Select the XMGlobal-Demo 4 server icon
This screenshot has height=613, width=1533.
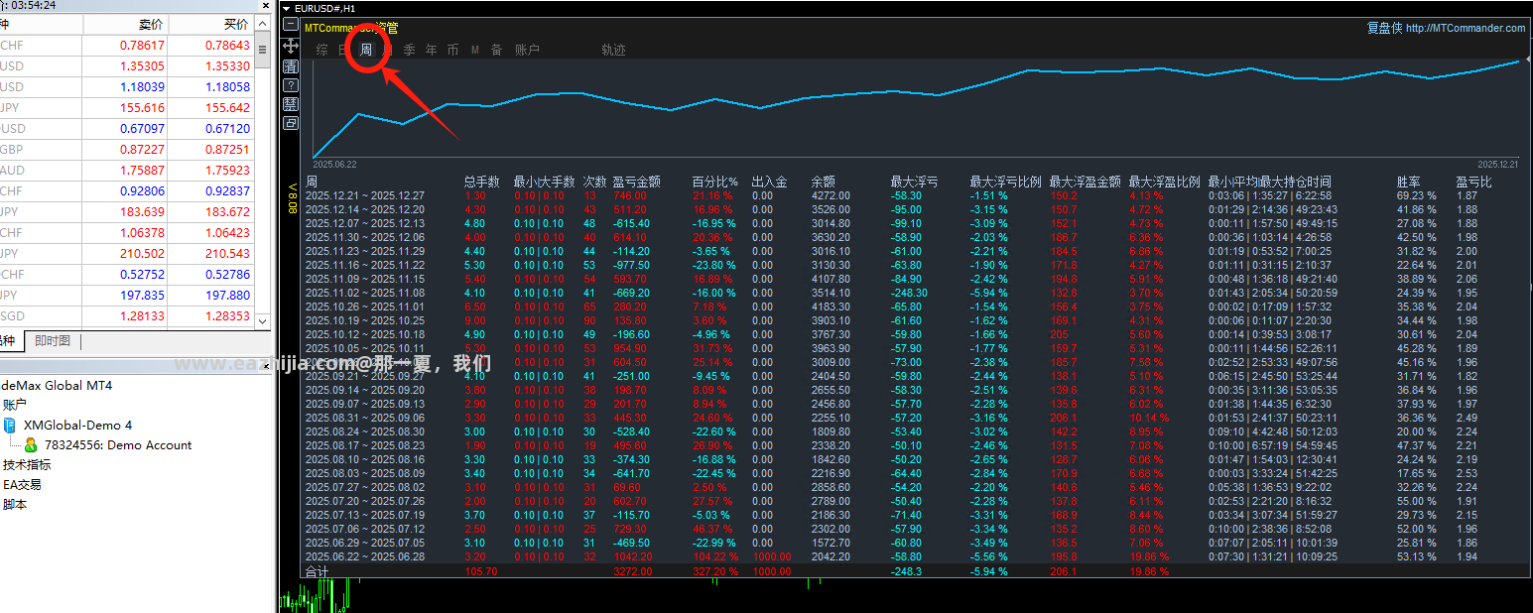9,425
